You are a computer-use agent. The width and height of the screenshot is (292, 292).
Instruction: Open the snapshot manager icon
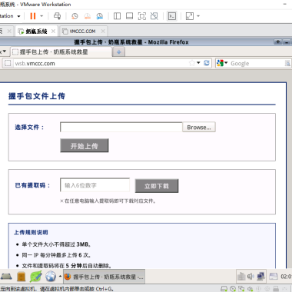[100, 16]
